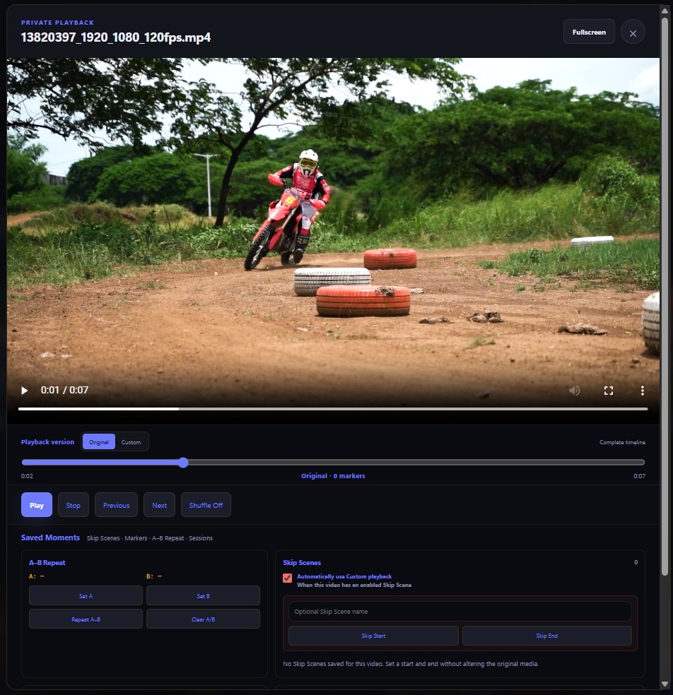Click the file name 13820397_1920_1080_120fps.mp4
The width and height of the screenshot is (673, 695).
click(116, 37)
